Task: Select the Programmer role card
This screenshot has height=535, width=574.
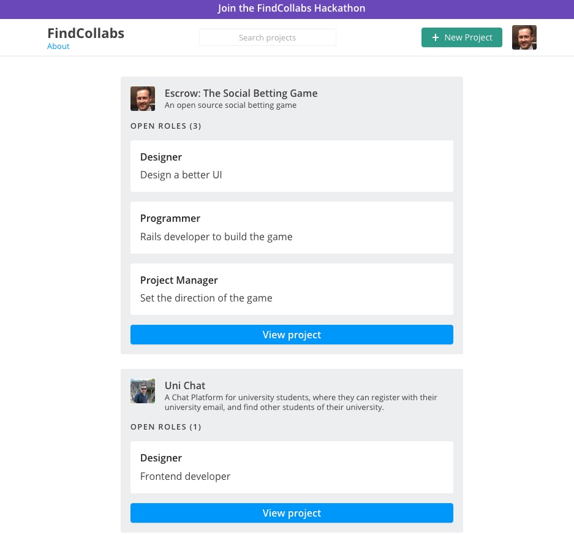Action: [292, 227]
